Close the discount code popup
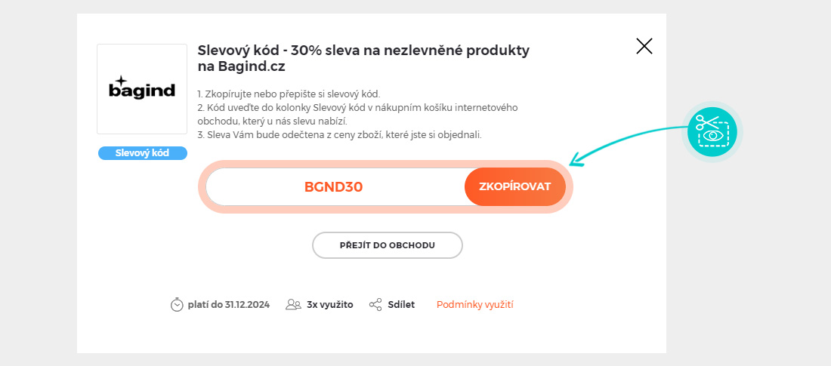 [x=644, y=46]
